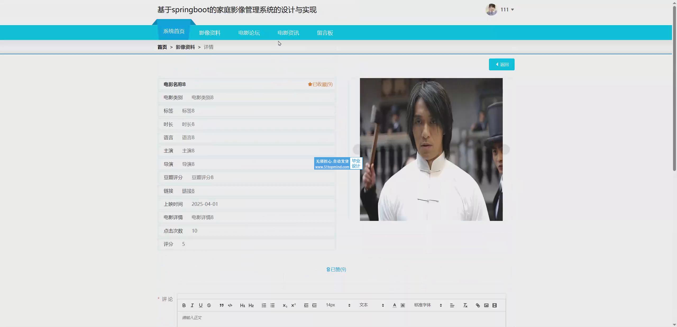
Task: Toggle bold formatting in comment editor
Action: 184,305
